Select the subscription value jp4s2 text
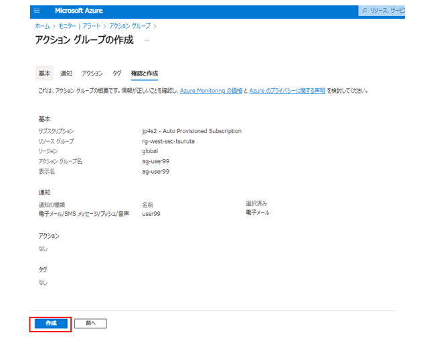Screen dimensions: 431x347 [x=191, y=131]
